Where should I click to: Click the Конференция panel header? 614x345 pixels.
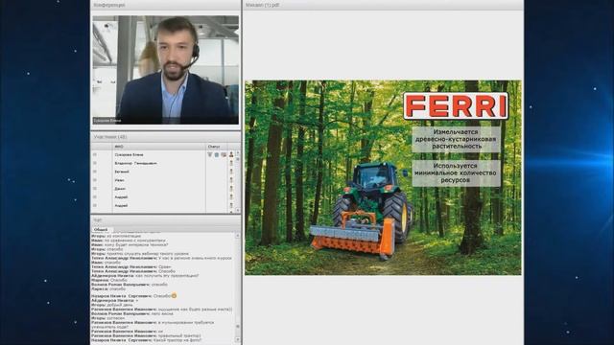point(166,5)
